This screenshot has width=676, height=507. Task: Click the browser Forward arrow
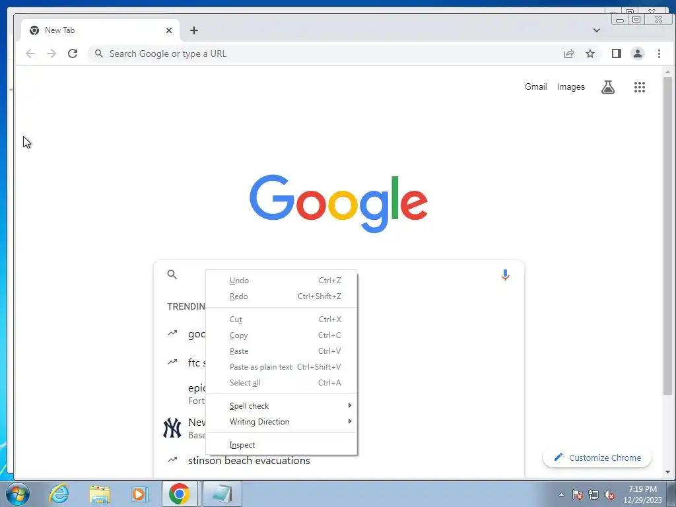point(51,53)
